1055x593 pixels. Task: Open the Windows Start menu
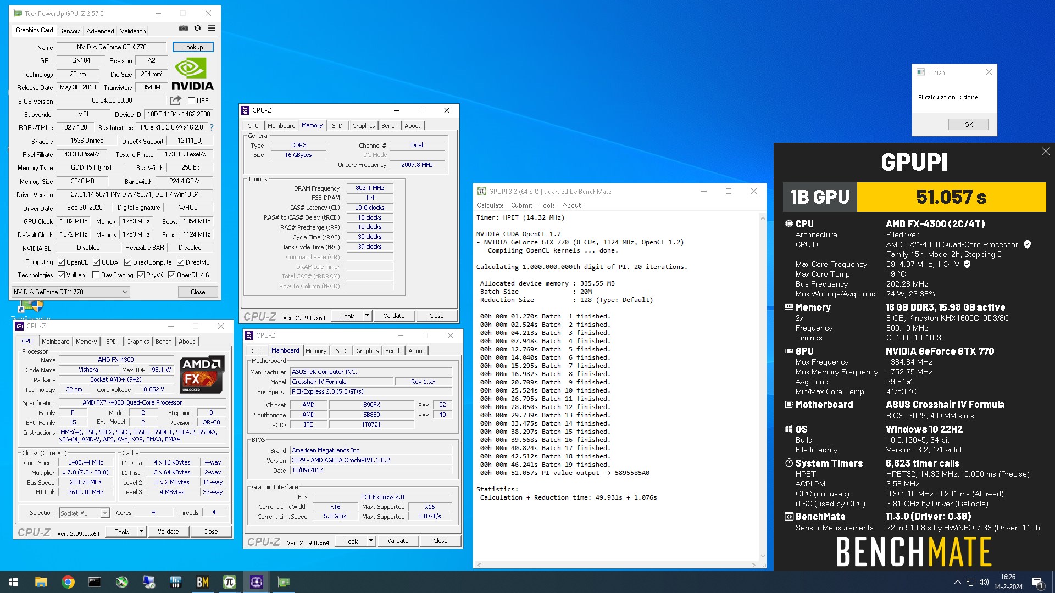pyautogui.click(x=13, y=582)
